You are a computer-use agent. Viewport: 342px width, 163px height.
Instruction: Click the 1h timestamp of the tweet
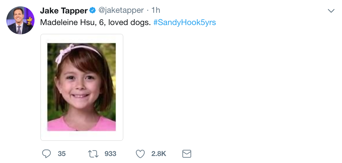point(156,10)
